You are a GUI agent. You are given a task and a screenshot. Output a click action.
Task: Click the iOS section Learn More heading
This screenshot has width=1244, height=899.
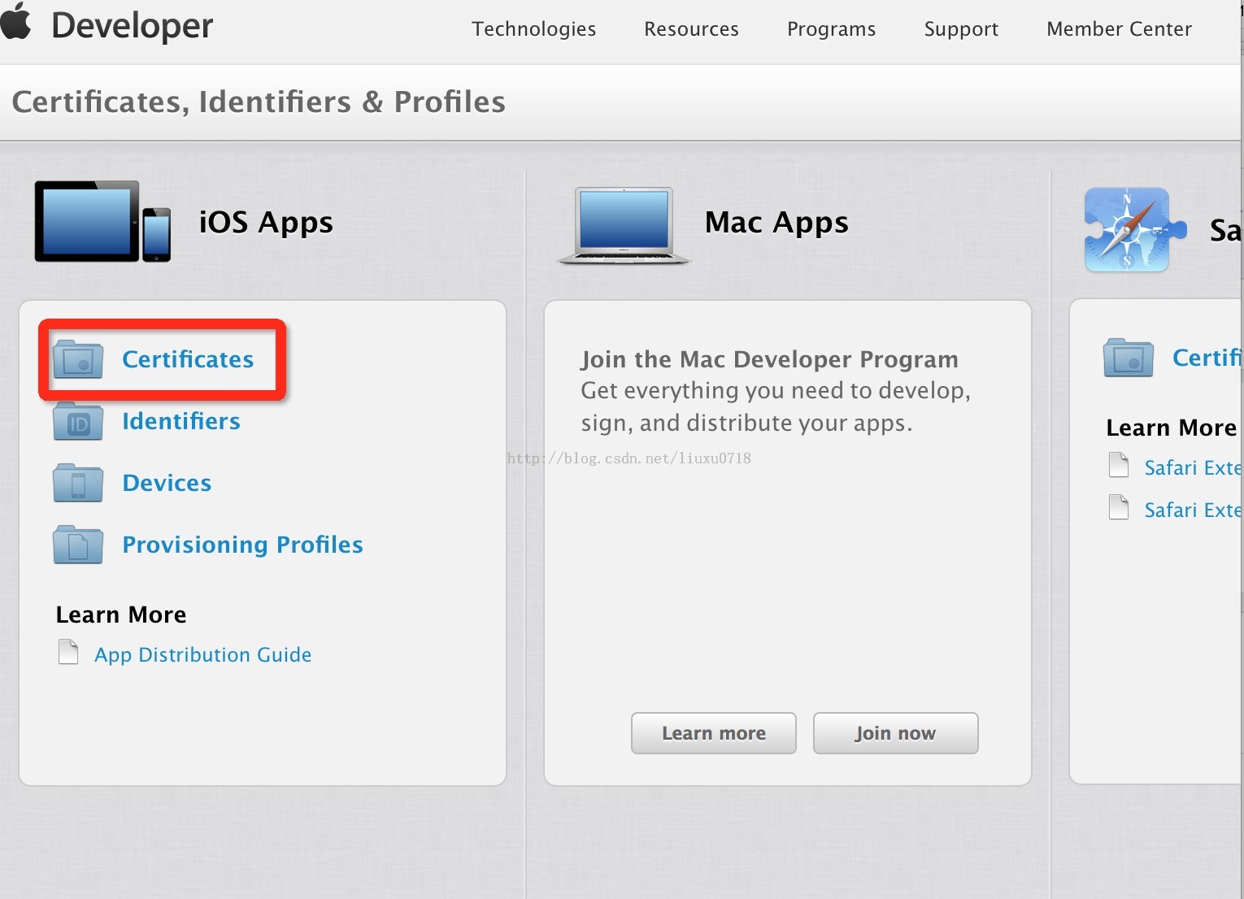tap(121, 615)
